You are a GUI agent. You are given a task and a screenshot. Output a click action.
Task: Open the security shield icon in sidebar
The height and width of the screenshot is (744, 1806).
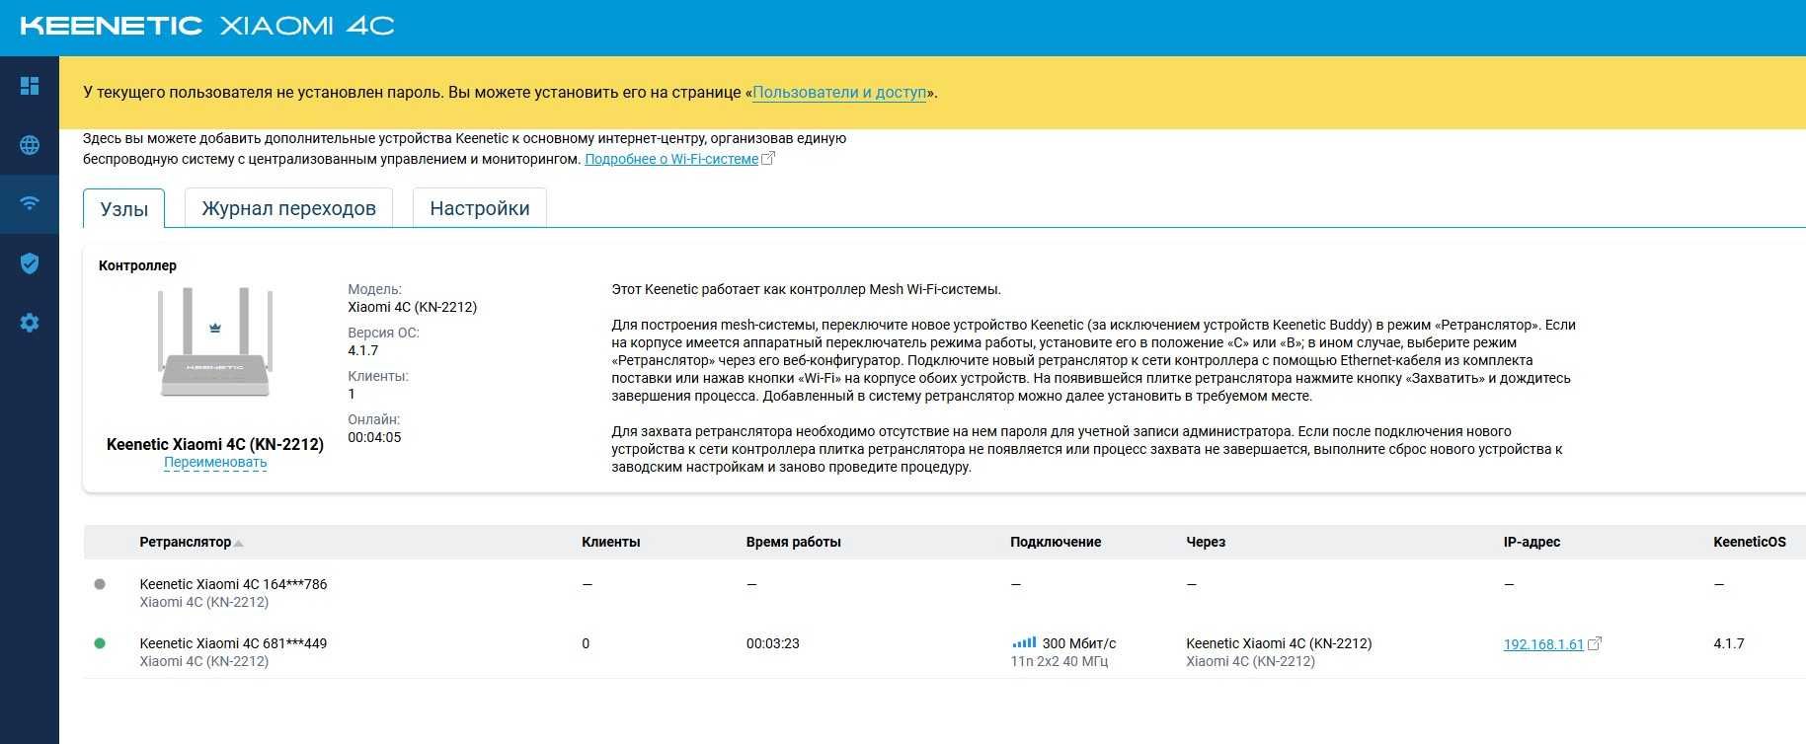point(30,262)
